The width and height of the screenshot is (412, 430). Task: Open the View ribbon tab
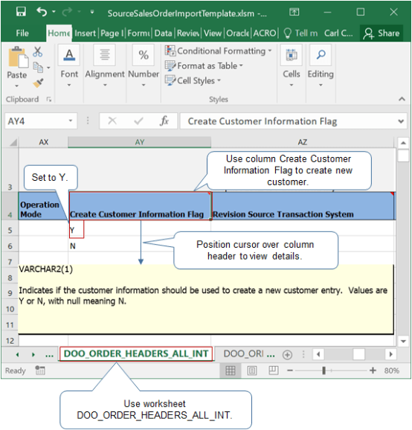coord(213,33)
